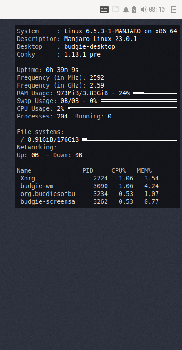This screenshot has height=350, width=182.
Task: Click the CPU% column header
Action: [x=119, y=171]
